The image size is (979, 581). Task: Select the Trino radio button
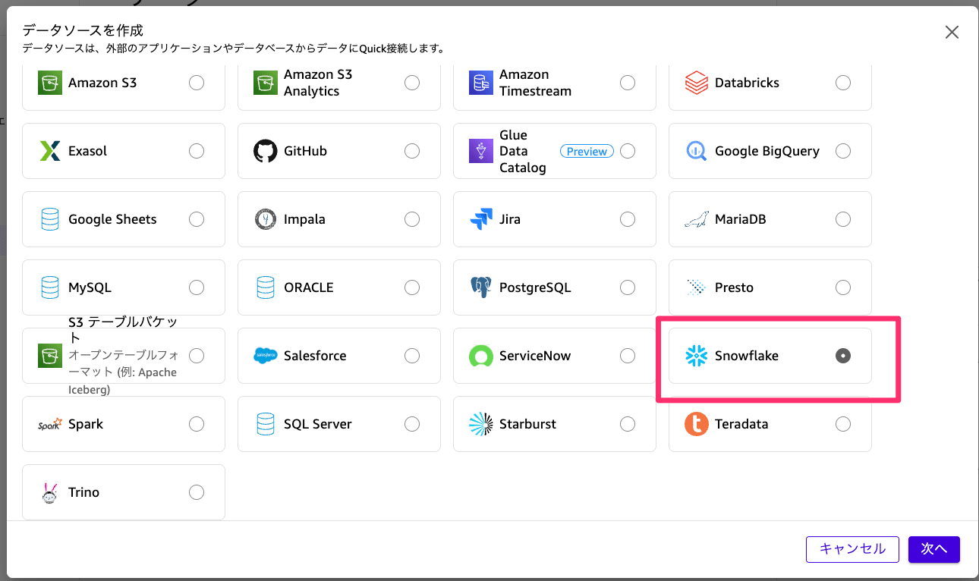(x=197, y=492)
